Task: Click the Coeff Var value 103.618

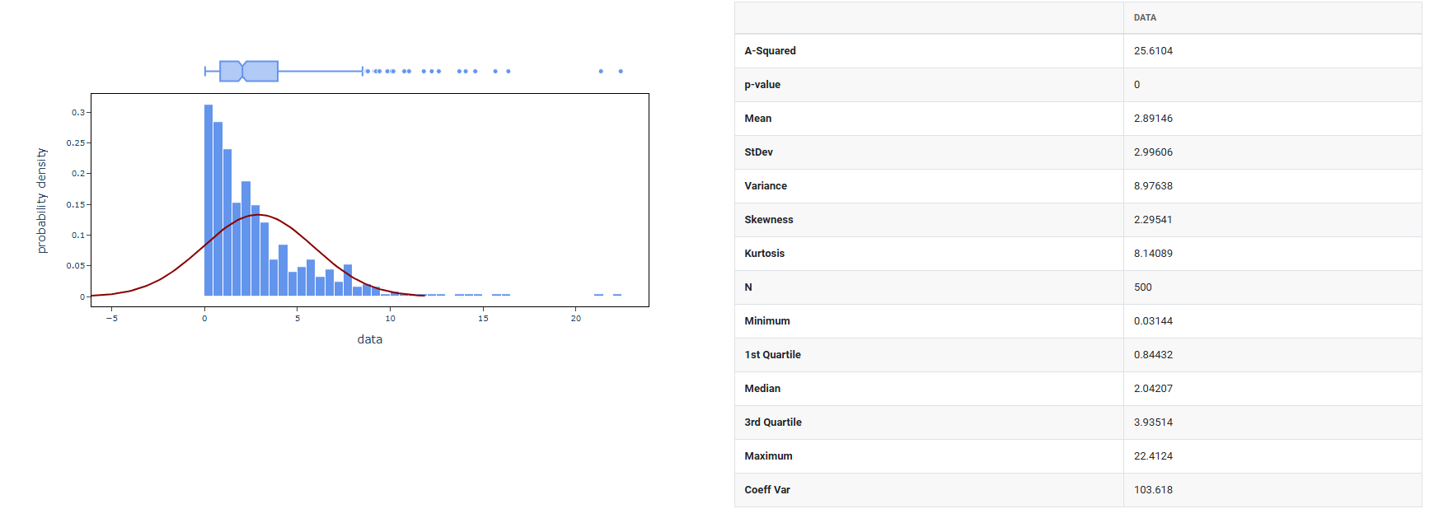Action: coord(1152,490)
